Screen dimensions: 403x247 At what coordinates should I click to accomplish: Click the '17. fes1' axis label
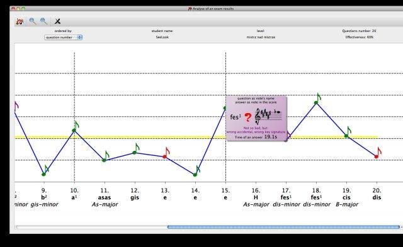click(286, 194)
